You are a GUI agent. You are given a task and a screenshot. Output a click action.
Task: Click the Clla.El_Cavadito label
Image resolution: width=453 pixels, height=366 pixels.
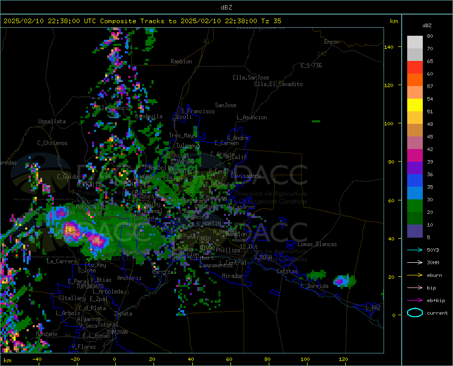tap(278, 84)
